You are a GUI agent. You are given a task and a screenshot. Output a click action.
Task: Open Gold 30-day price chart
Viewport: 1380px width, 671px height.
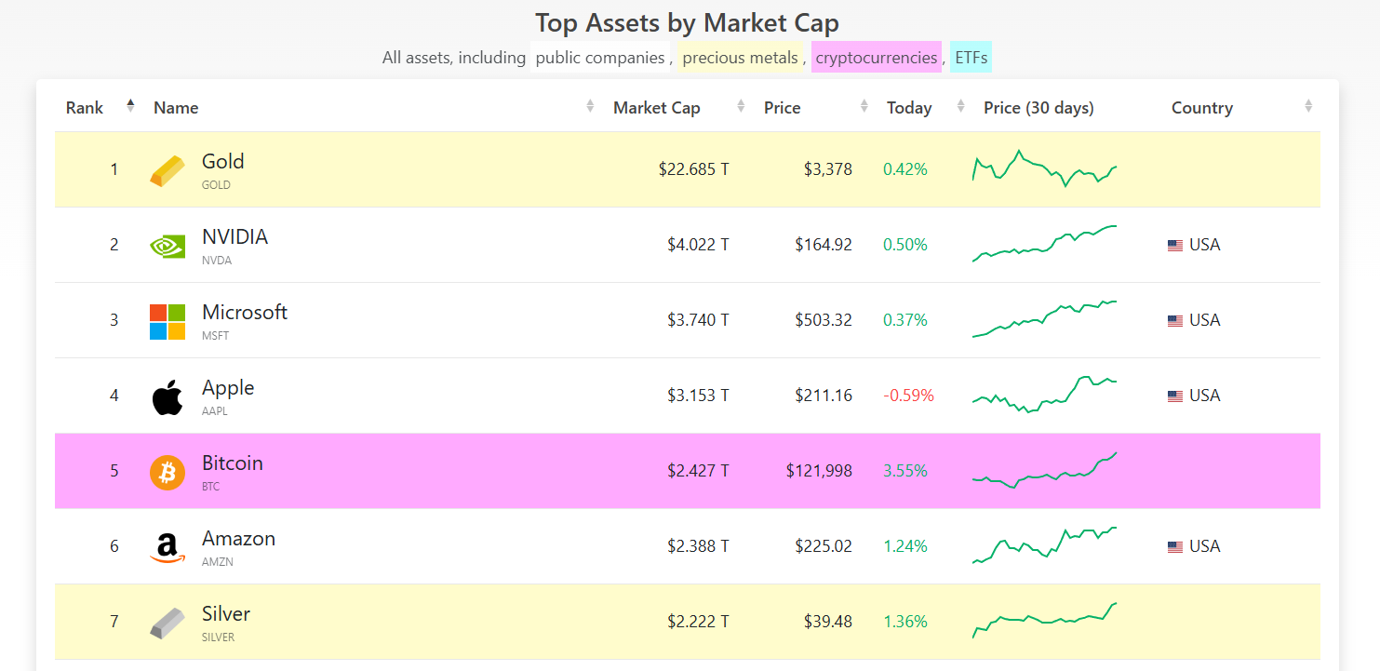point(1044,168)
